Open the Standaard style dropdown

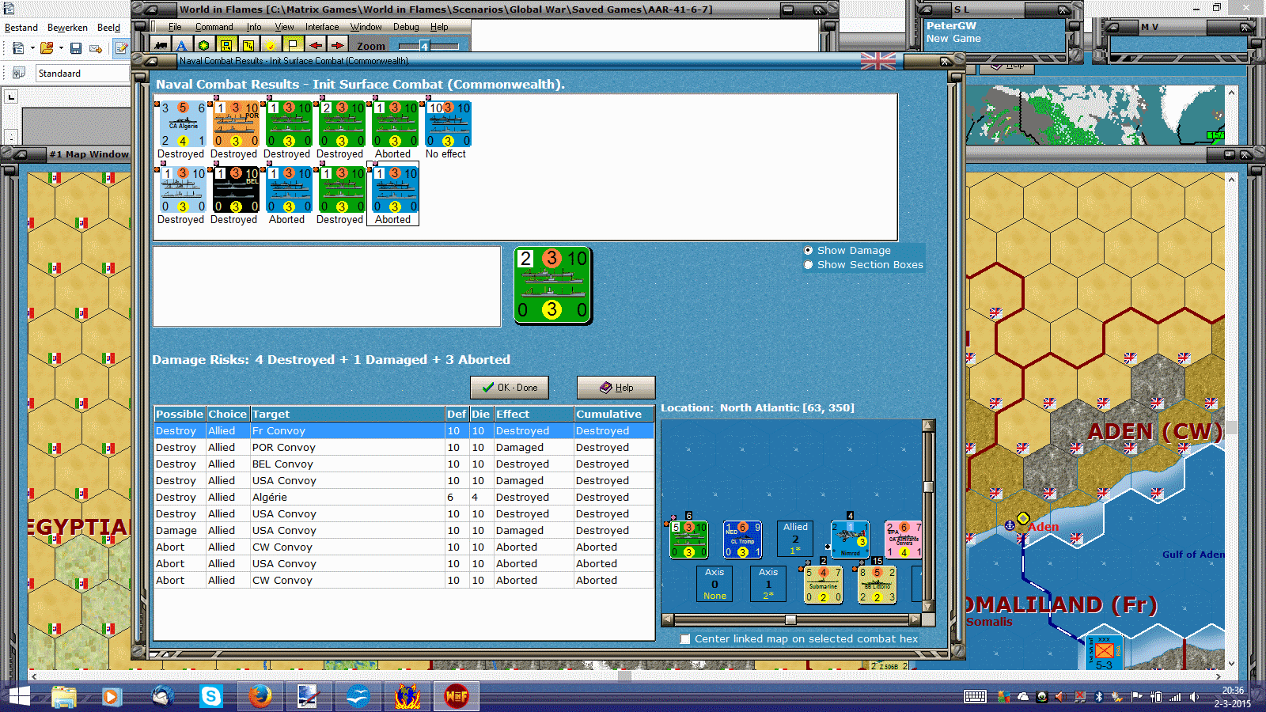pyautogui.click(x=82, y=74)
